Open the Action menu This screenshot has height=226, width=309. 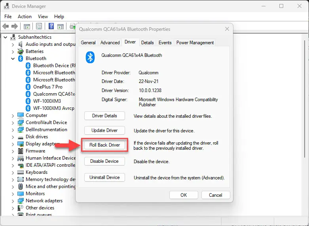tap(25, 17)
